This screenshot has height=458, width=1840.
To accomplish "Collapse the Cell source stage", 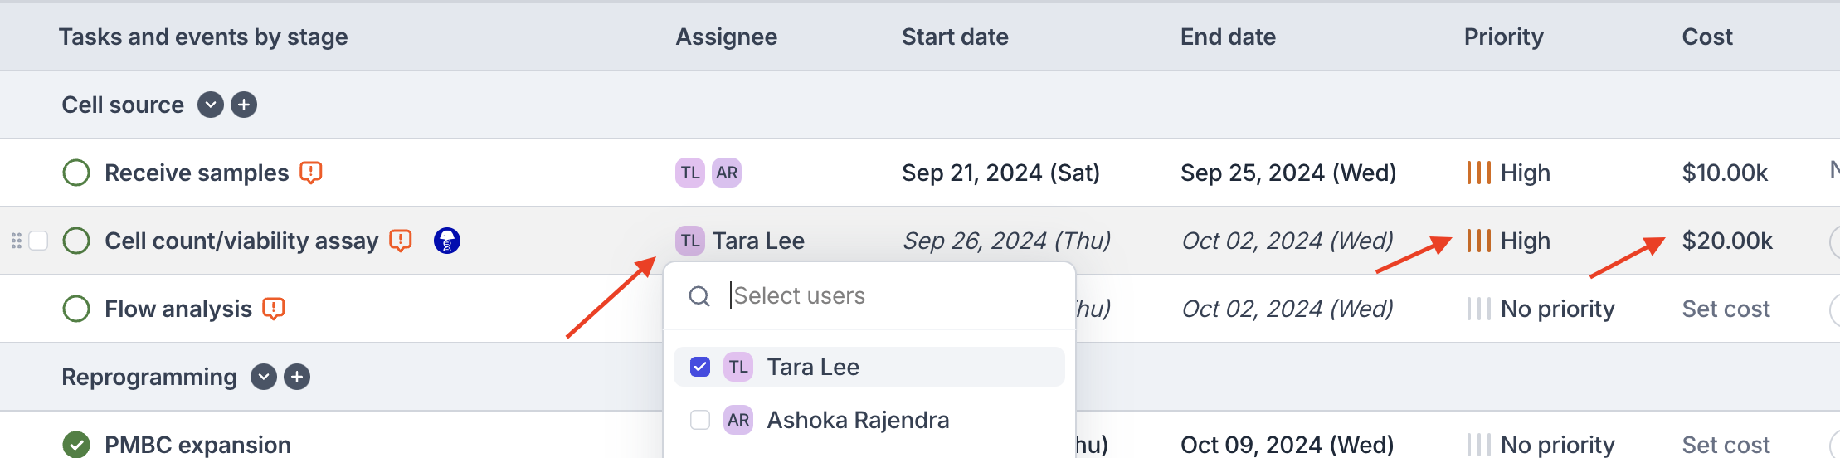I will (211, 105).
